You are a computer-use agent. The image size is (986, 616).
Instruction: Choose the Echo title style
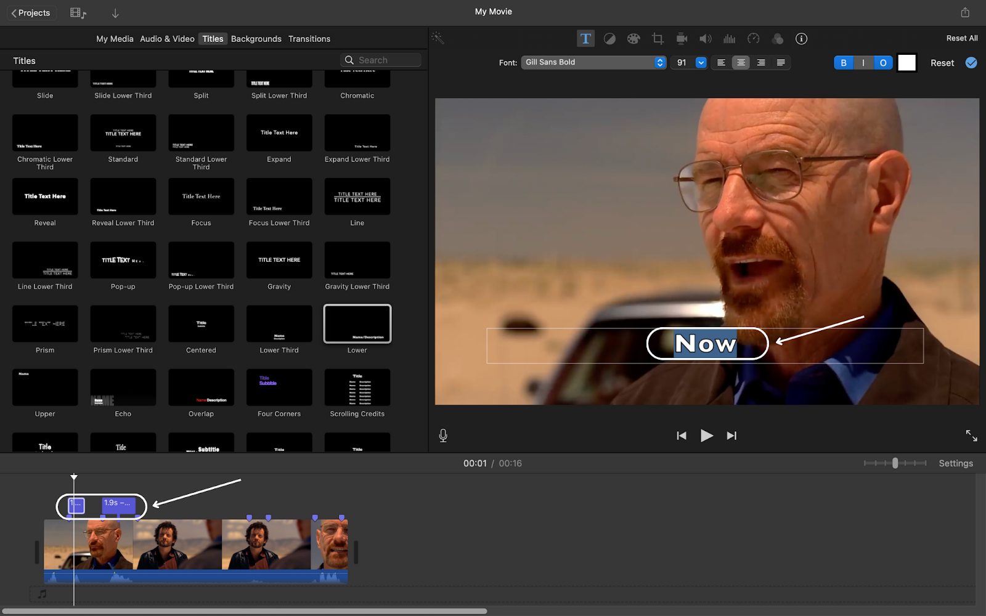(123, 387)
